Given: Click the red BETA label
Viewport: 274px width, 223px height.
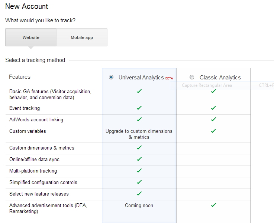Looking at the screenshot, I should click(x=169, y=78).
